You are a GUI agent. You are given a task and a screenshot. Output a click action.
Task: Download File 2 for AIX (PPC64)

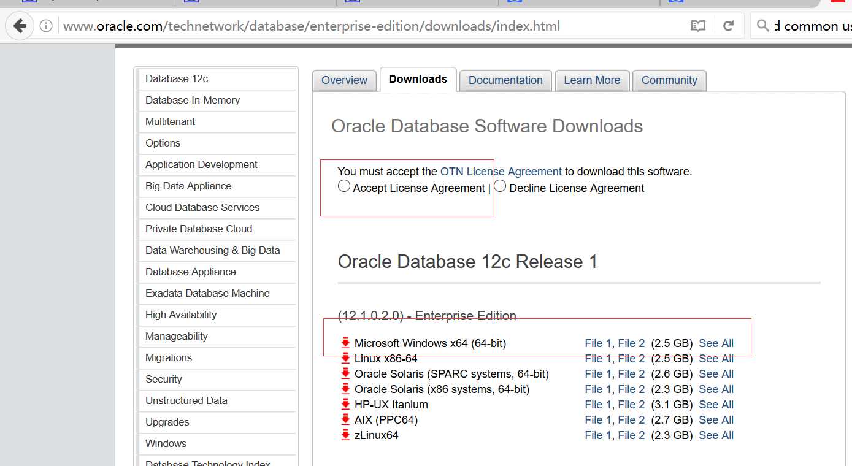(x=631, y=420)
